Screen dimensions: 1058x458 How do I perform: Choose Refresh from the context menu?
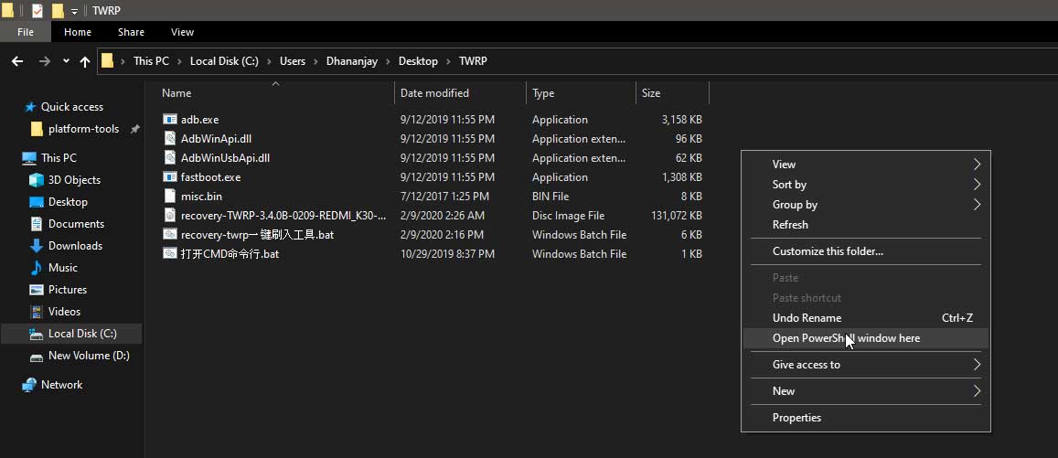[x=865, y=225]
